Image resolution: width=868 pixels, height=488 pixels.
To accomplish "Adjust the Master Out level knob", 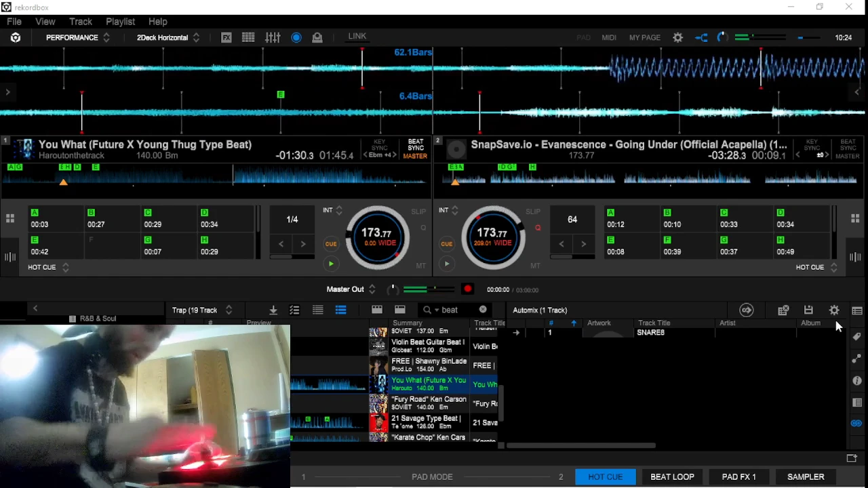I will click(x=392, y=289).
